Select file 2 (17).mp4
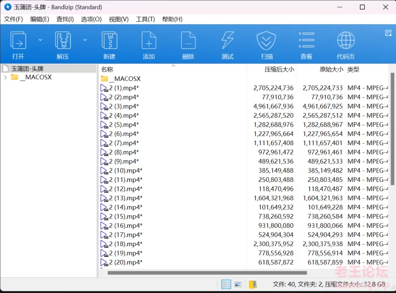Viewport: 396px width, 293px height. point(126,235)
